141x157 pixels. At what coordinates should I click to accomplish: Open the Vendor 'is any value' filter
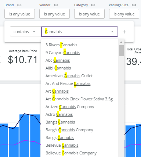(54, 14)
